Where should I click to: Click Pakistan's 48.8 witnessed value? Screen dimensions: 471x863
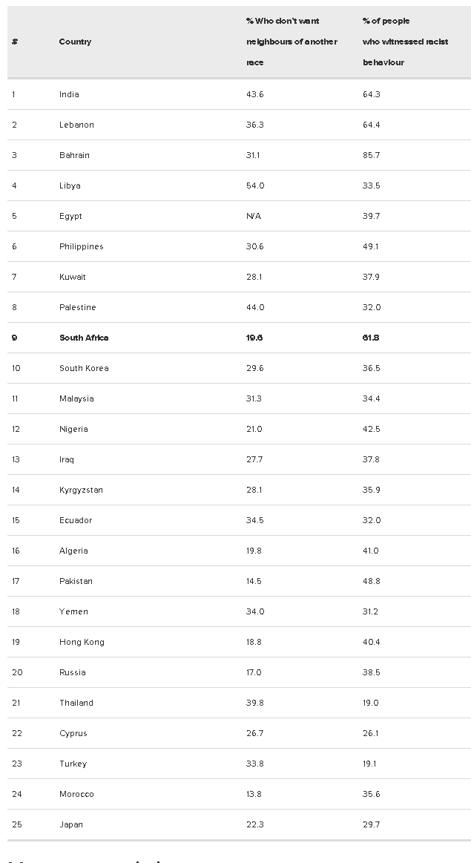[372, 581]
